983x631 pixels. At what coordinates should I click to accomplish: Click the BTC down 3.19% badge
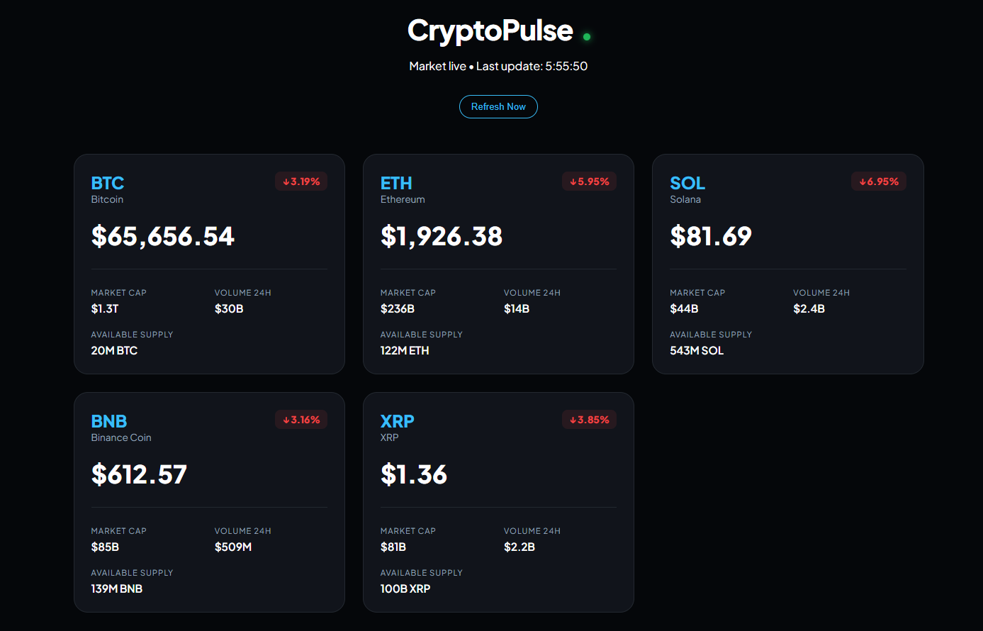click(x=301, y=182)
